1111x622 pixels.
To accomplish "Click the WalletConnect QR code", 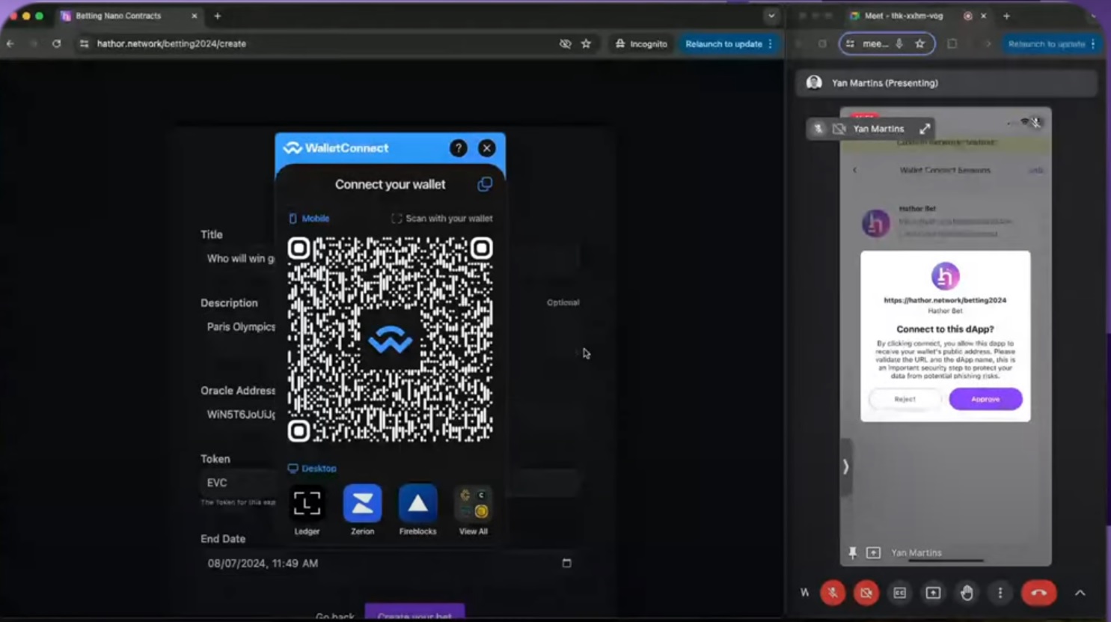I will coord(390,339).
